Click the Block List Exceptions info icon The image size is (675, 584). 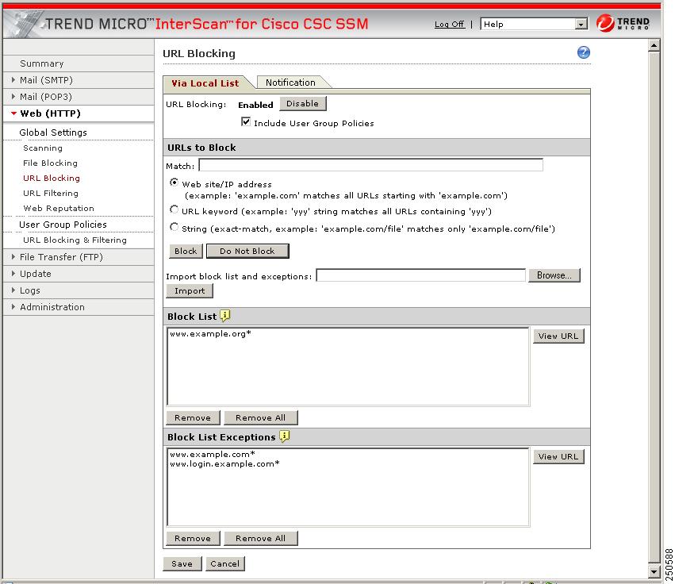point(284,436)
